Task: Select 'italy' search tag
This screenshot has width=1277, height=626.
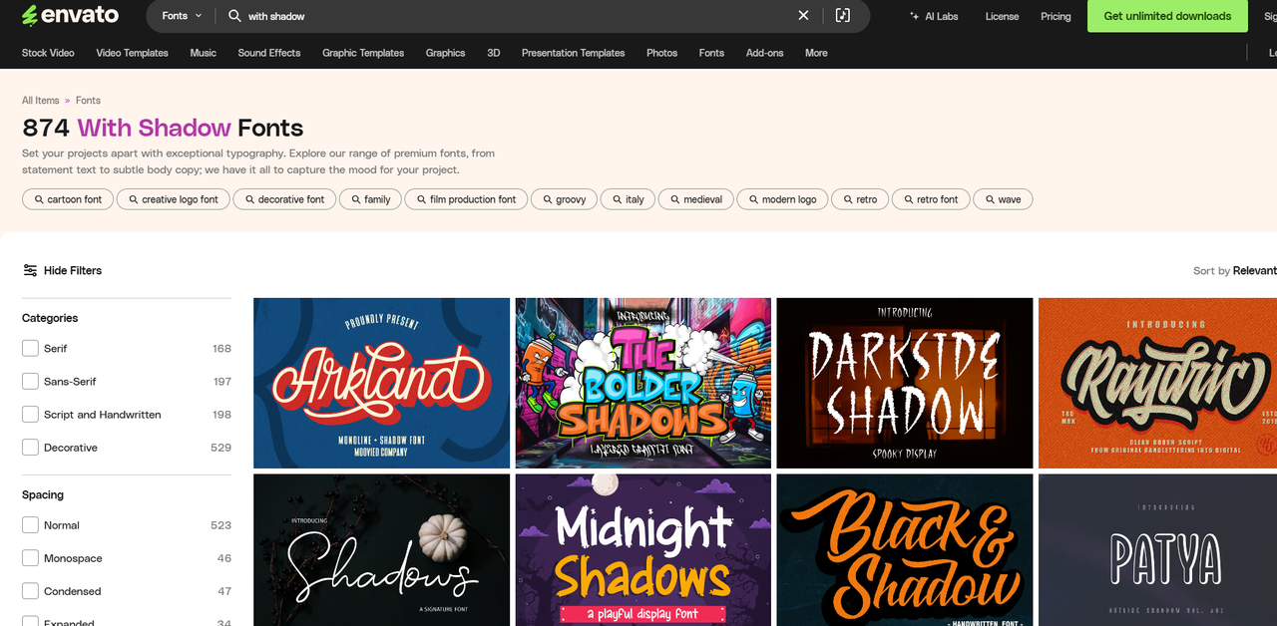Action: tap(628, 199)
